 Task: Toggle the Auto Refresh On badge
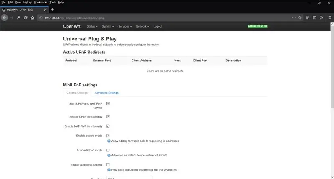coord(257,26)
